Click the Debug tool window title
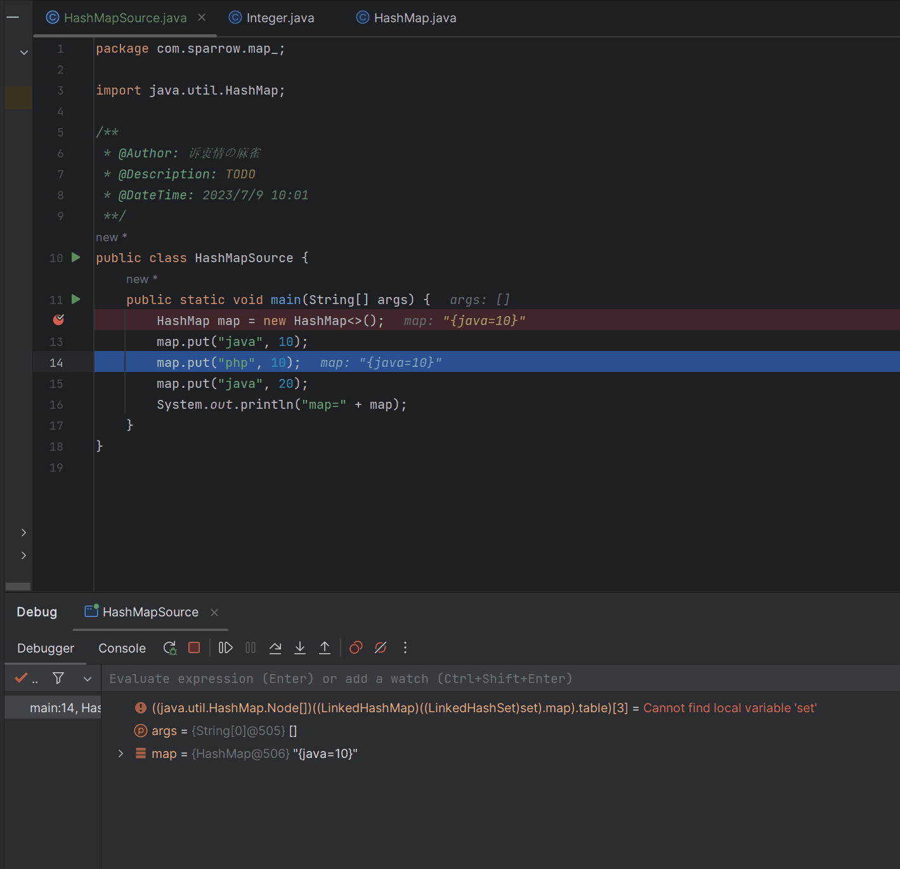Viewport: 900px width, 869px height. click(x=37, y=612)
